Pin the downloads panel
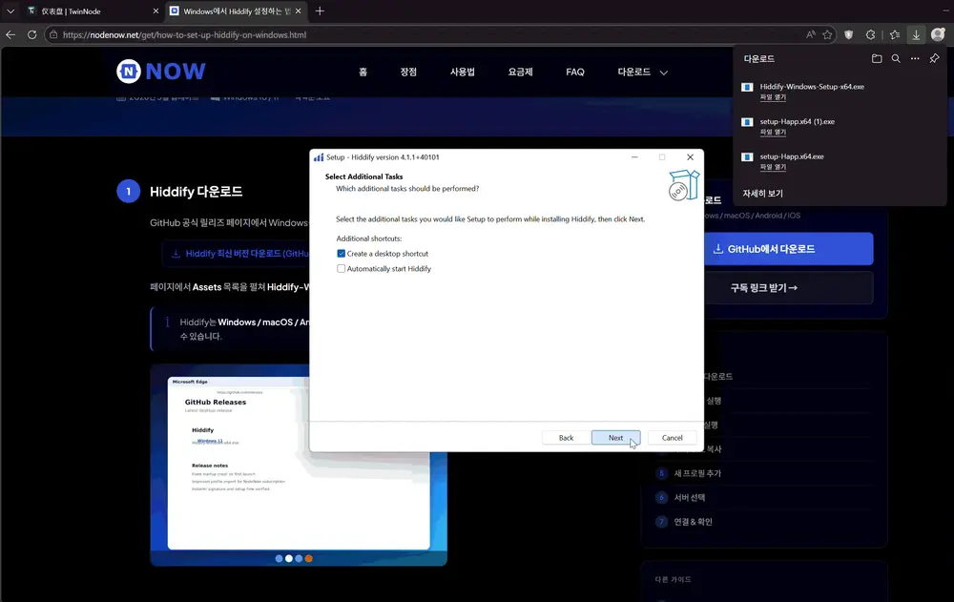 coord(934,58)
